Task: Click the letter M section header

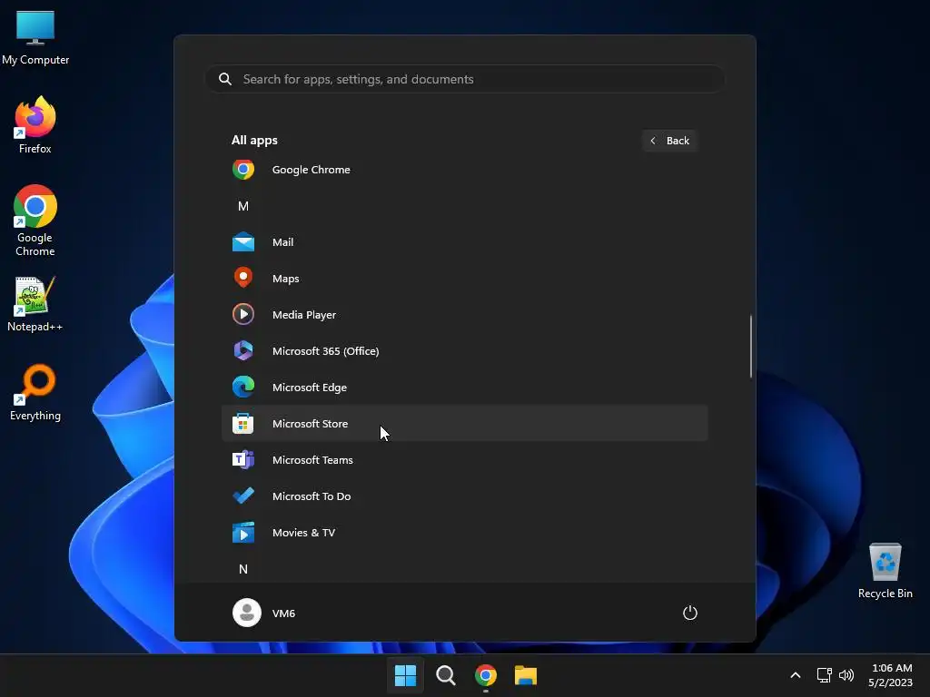Action: pos(243,206)
